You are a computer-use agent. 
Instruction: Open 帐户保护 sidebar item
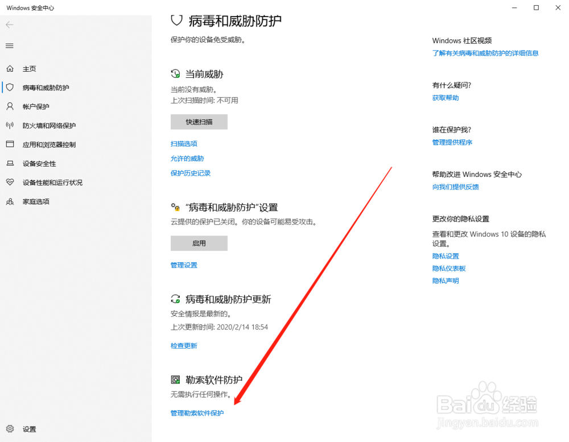coord(36,106)
